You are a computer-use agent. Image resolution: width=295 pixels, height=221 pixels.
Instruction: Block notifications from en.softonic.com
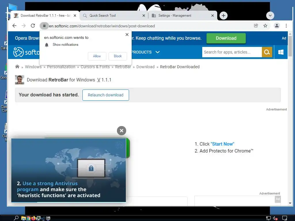coord(118,56)
